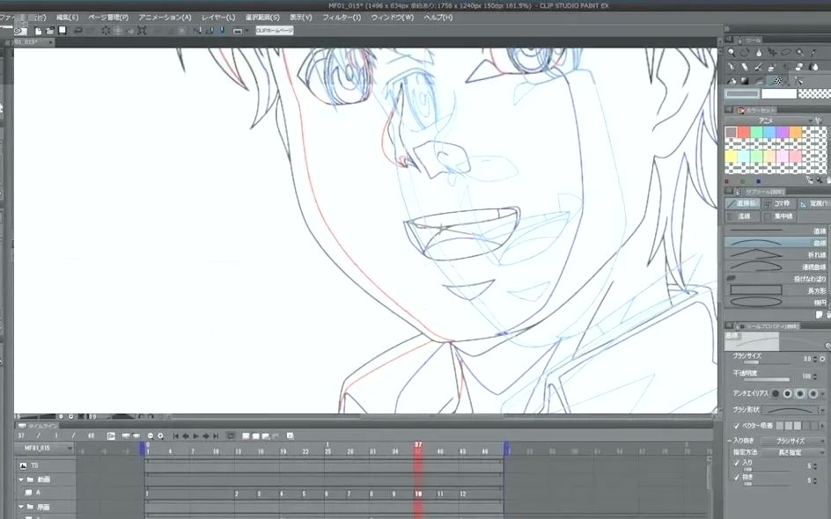831x519 pixels.
Task: Choose fourth anti-aliasing option (strong)
Action: (x=813, y=393)
